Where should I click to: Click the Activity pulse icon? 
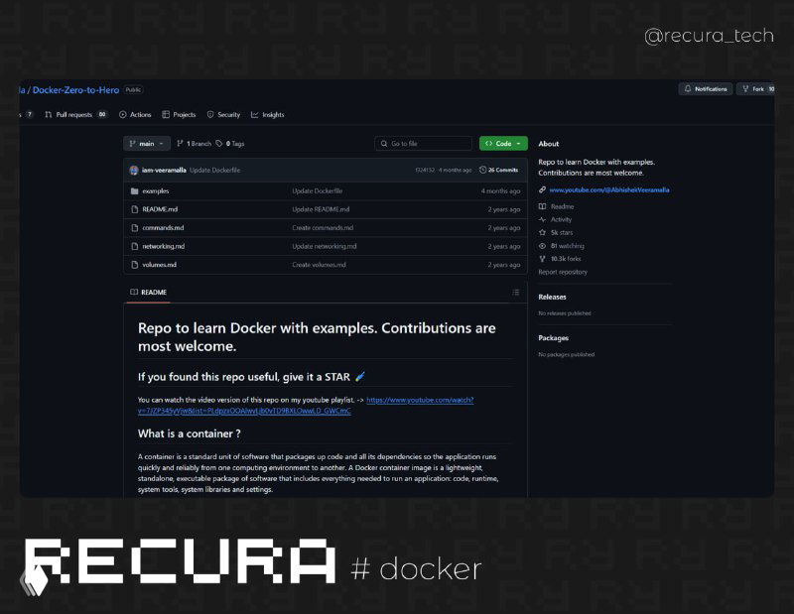click(x=542, y=219)
